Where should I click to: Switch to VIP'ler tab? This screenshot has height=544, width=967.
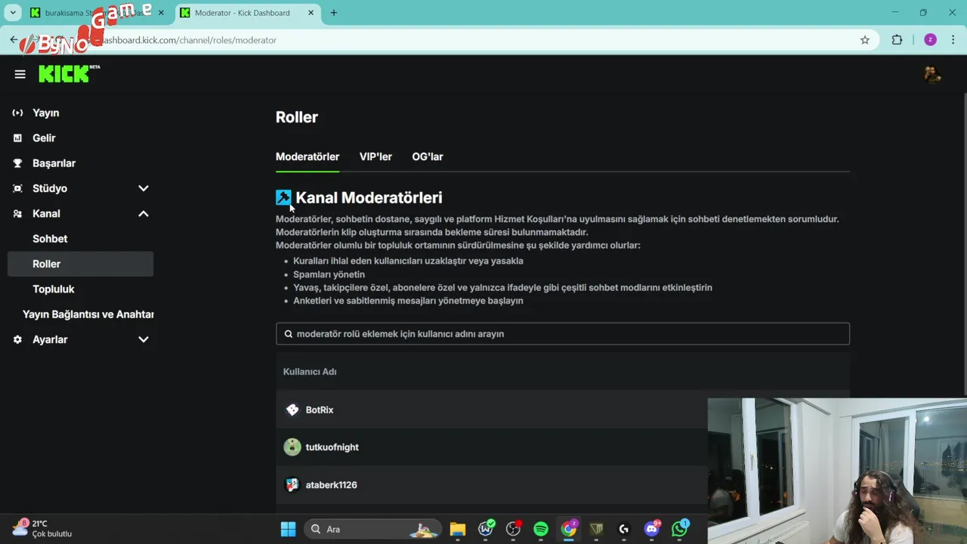(x=375, y=156)
